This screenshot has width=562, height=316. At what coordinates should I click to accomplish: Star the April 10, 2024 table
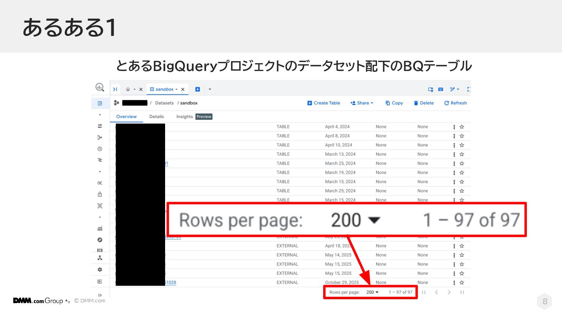[462, 145]
